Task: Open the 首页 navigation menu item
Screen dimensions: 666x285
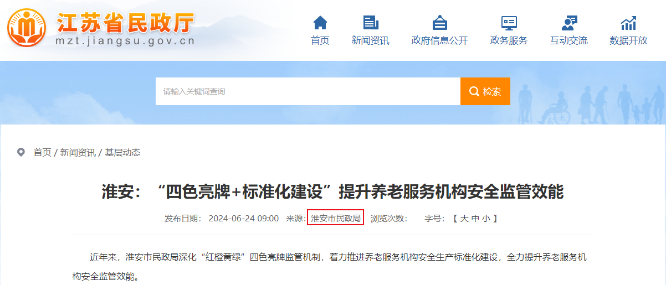Action: (x=320, y=40)
